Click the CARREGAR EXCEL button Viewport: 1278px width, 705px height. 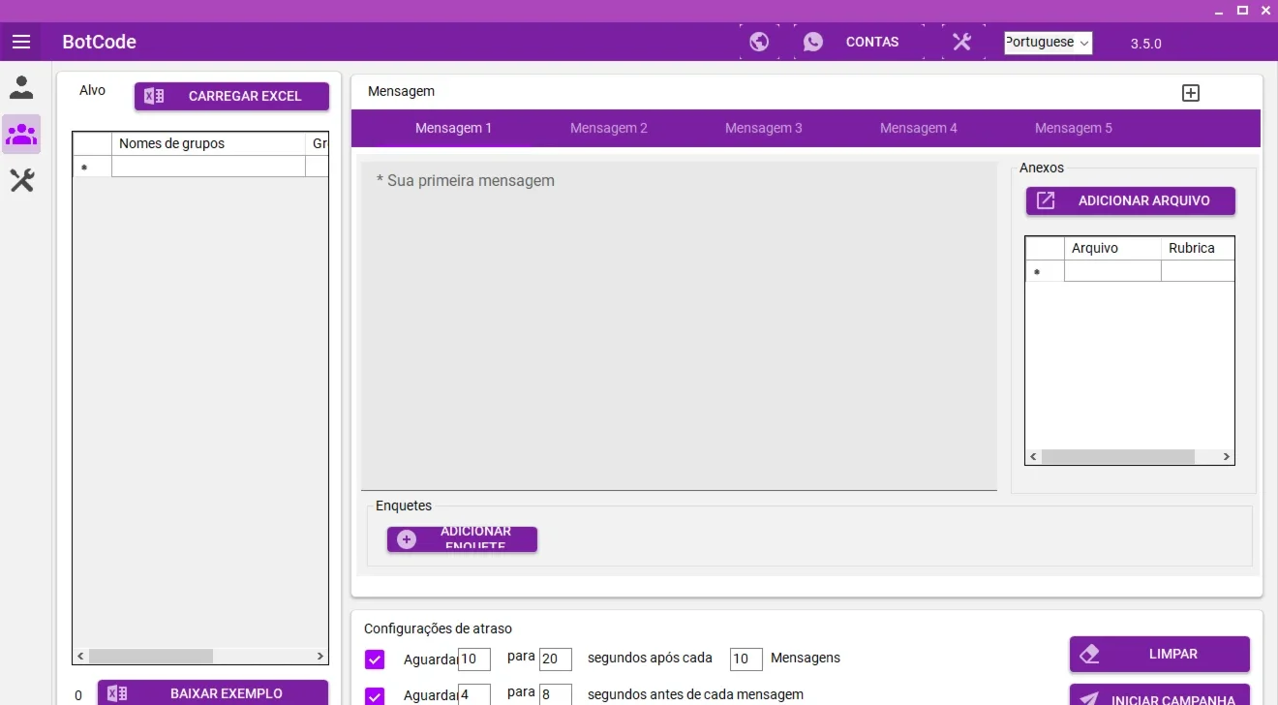(x=232, y=96)
